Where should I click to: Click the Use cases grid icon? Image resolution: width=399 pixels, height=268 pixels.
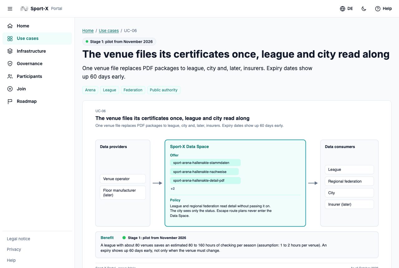10,38
